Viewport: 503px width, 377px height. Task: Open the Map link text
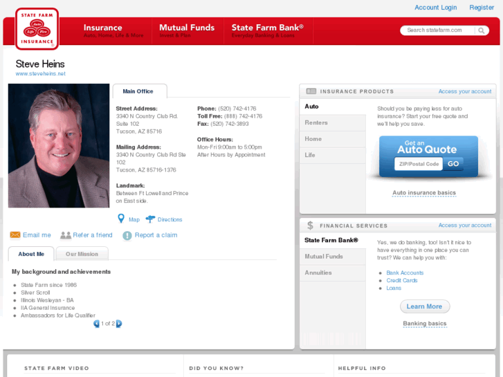134,219
